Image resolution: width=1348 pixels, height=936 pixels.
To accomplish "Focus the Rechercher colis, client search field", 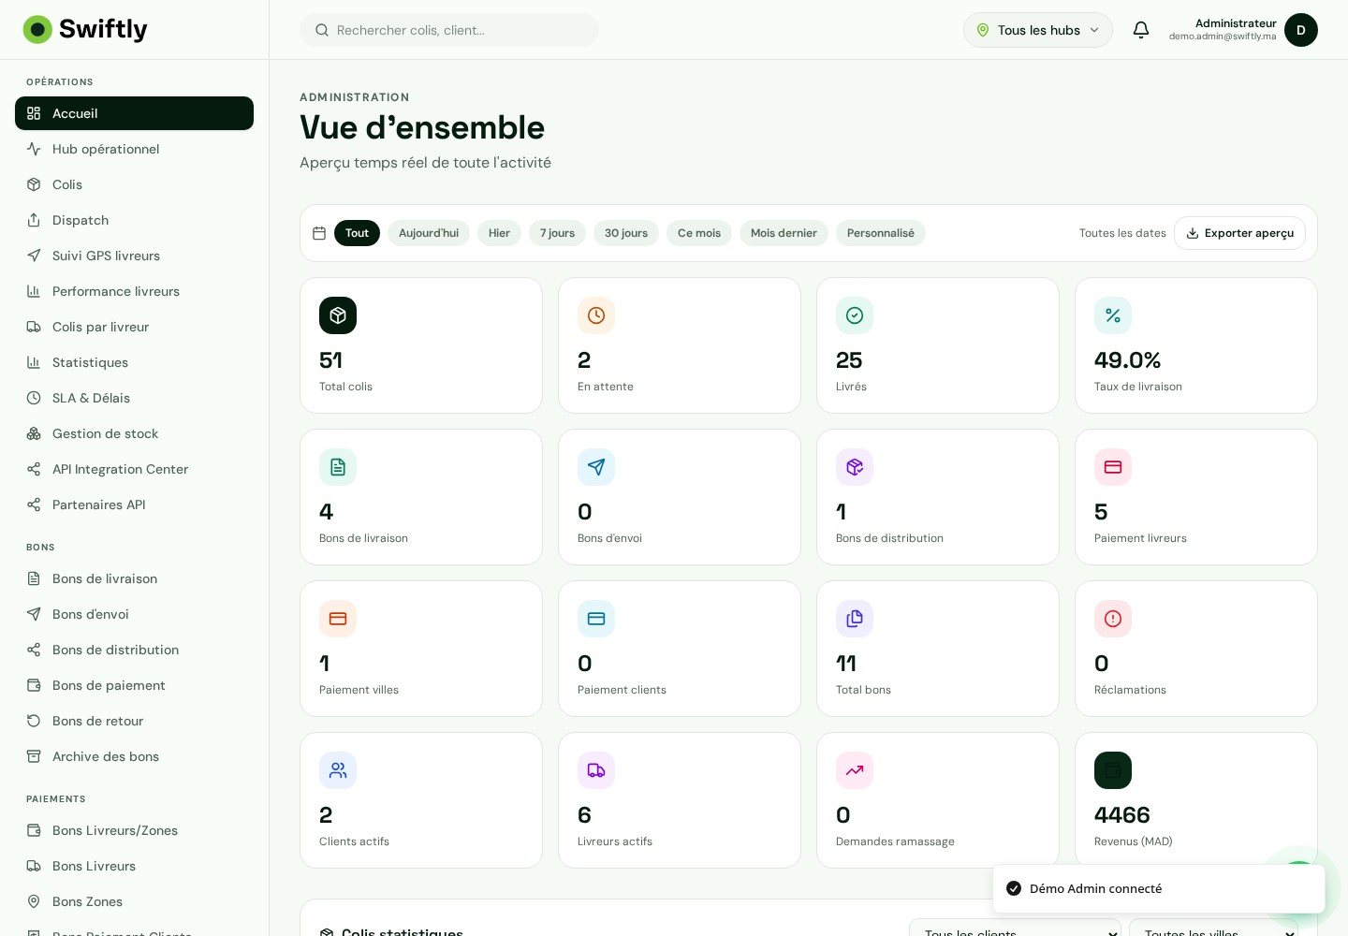I will point(449,30).
